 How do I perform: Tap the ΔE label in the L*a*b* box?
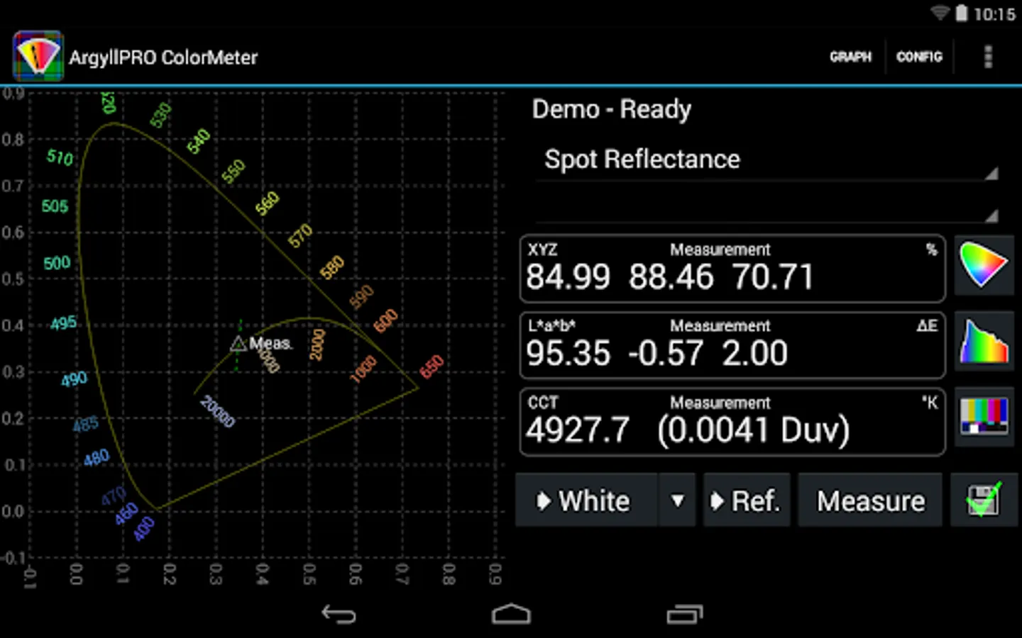[x=927, y=325]
